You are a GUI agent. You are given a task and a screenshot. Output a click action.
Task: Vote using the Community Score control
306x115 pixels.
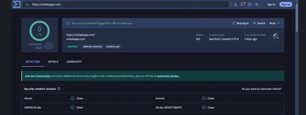point(49,46)
